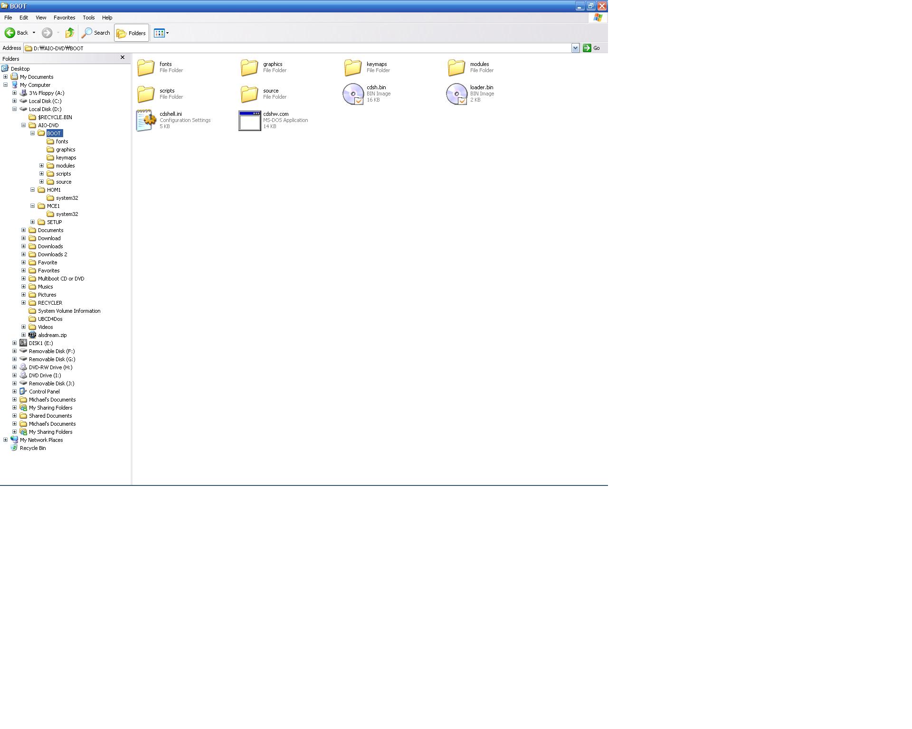Select the MCE1 folder in tree
912x729 pixels.
click(x=53, y=206)
